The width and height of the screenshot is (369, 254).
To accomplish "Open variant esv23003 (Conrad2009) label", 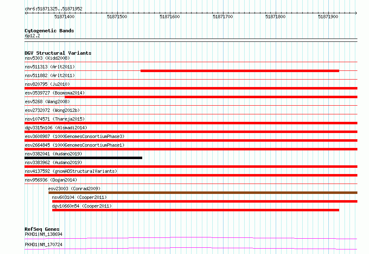I will [x=74, y=189].
